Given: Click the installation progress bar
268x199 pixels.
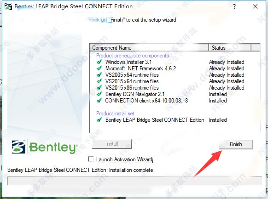Looking at the screenshot, I should [x=134, y=181].
